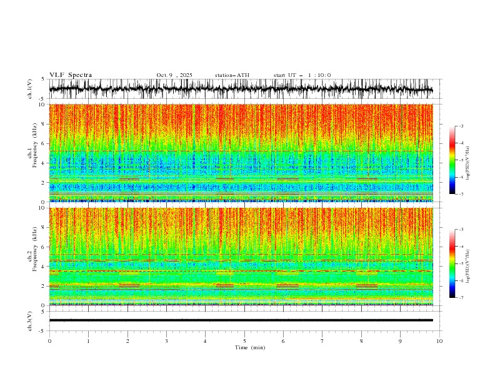495x383 pixels.
Task: Click the "-3" label on ch.1 color bar
Action: pyautogui.click(x=461, y=126)
